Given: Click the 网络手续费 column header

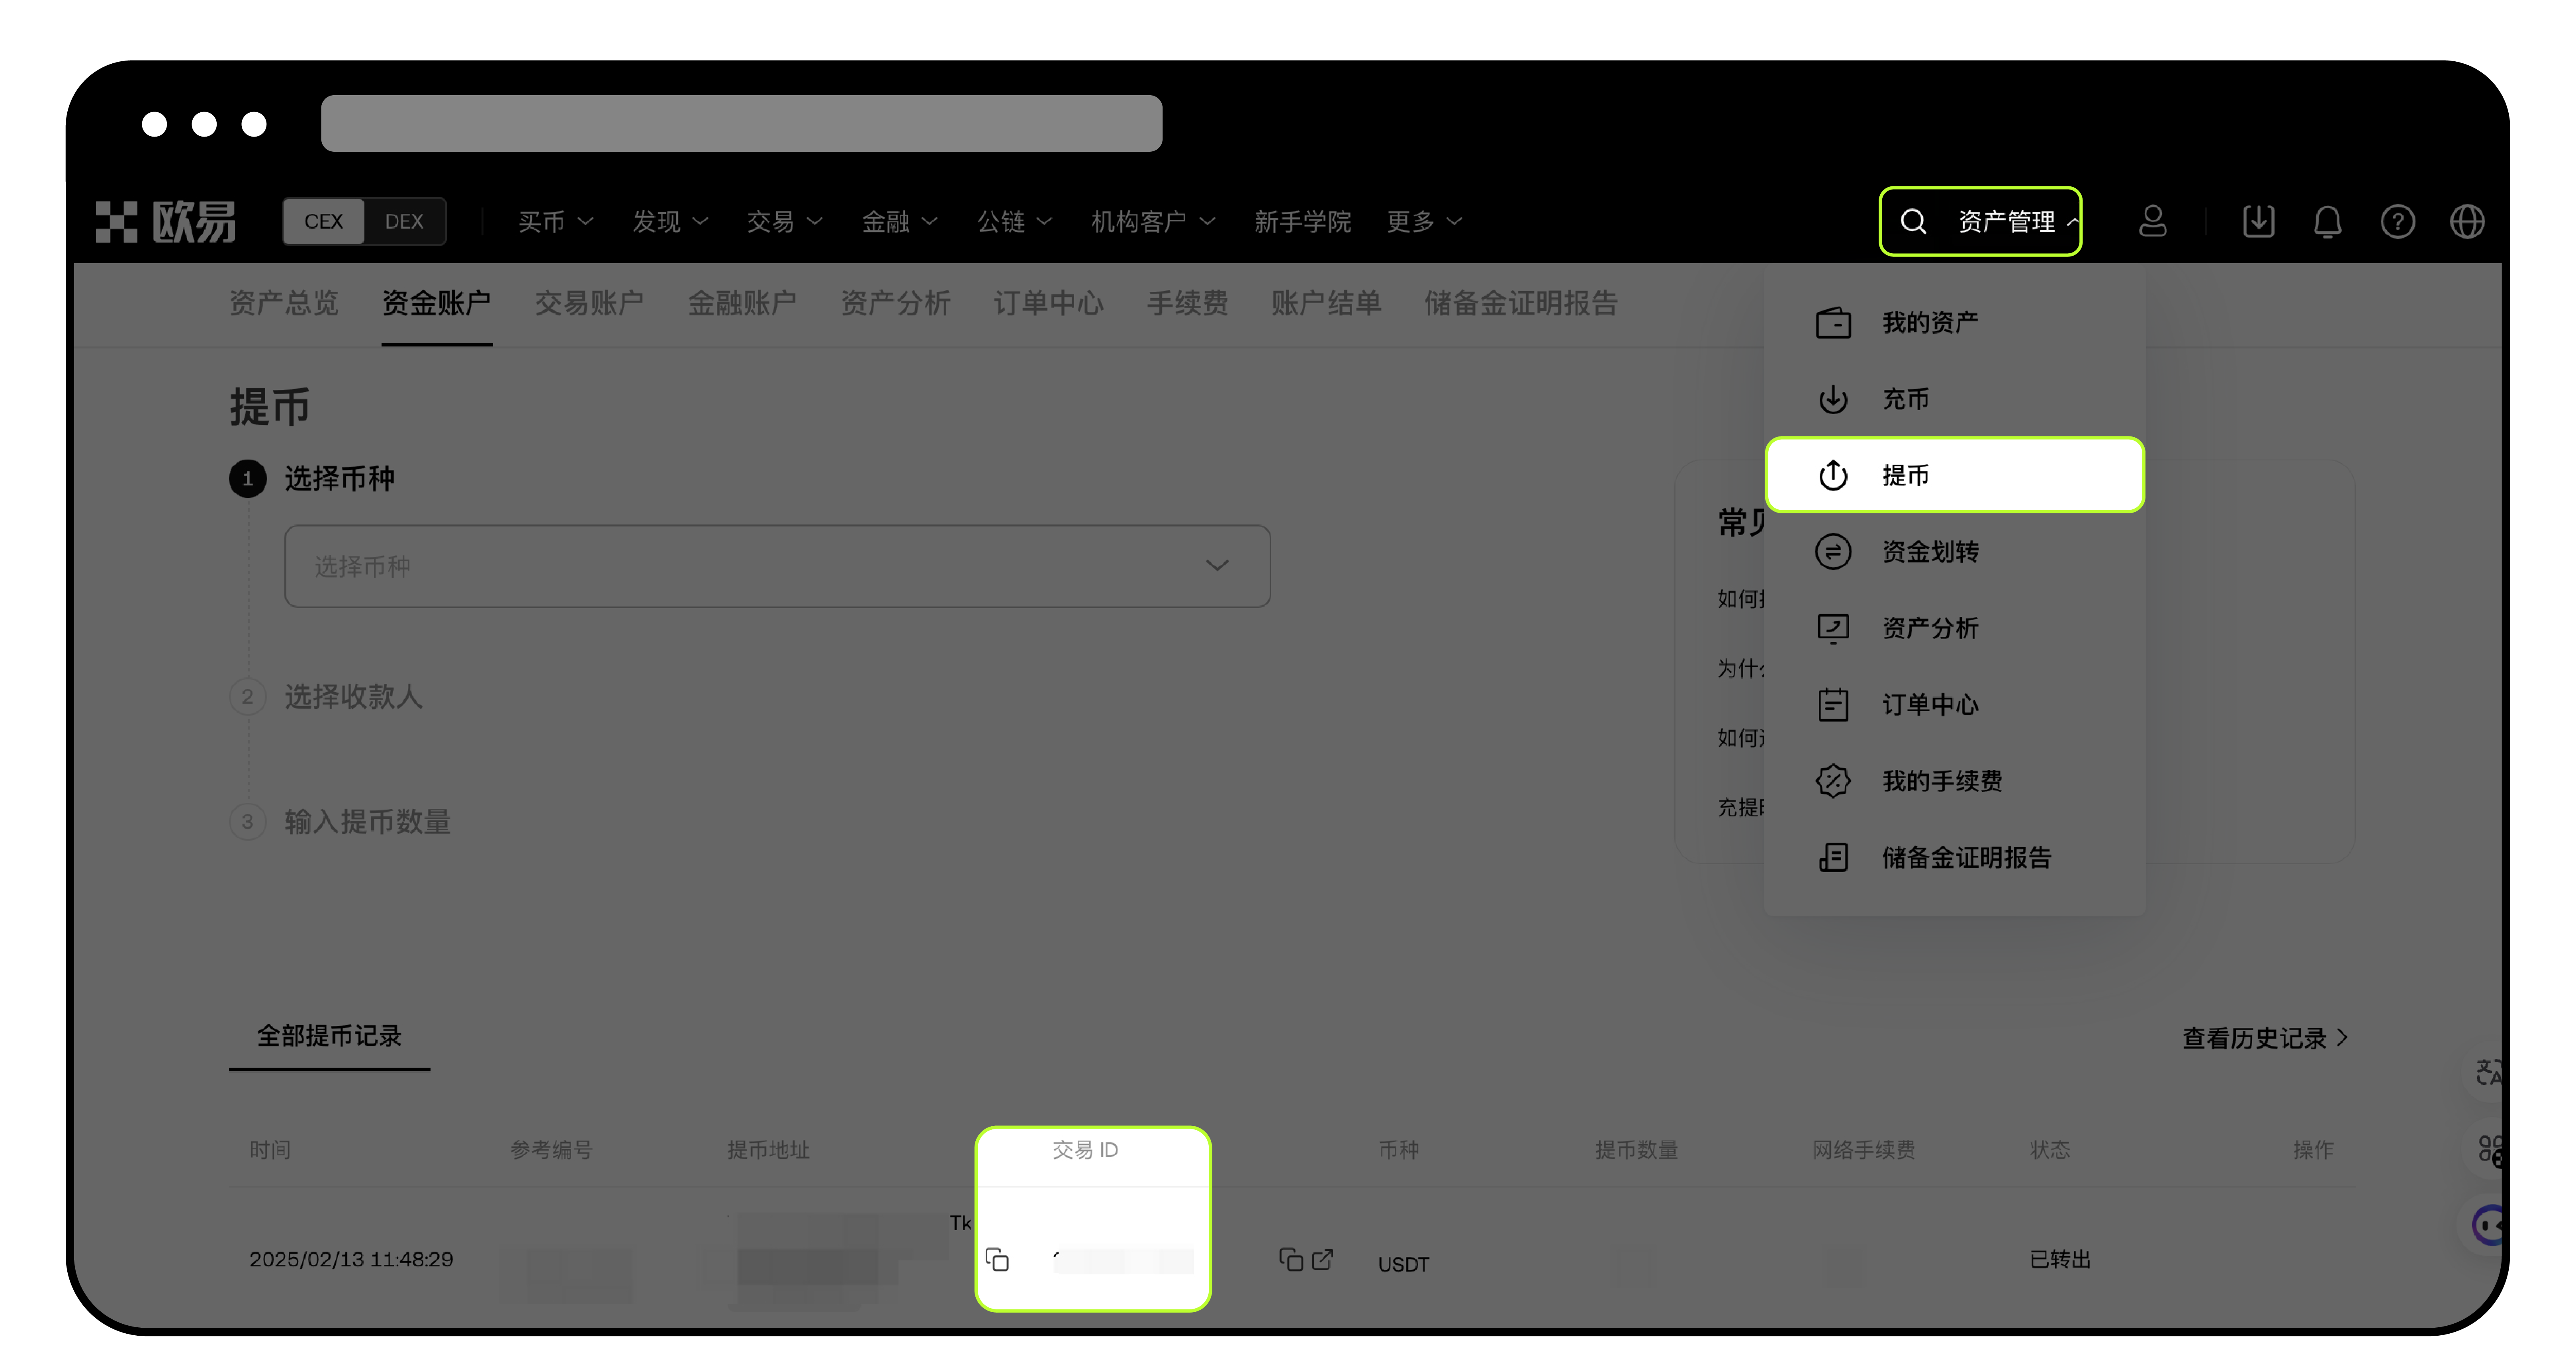Looking at the screenshot, I should pos(1864,1150).
